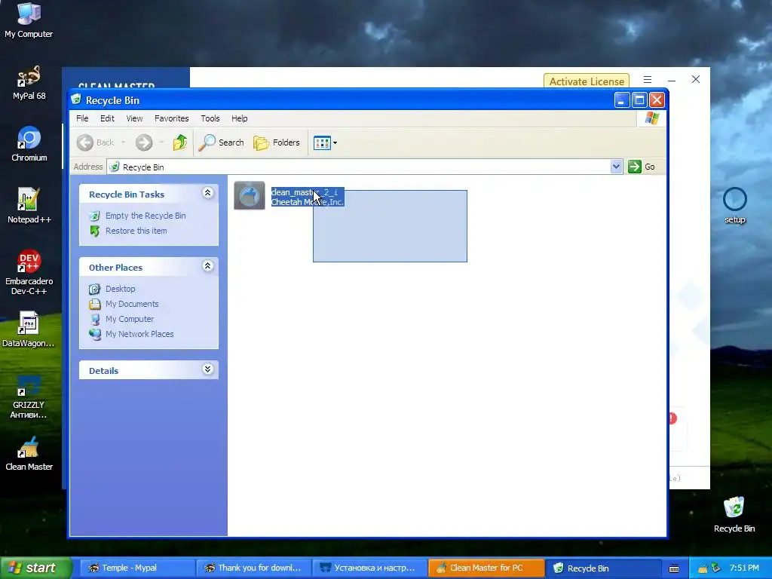
Task: Minimize the Clean Master window
Action: (672, 80)
